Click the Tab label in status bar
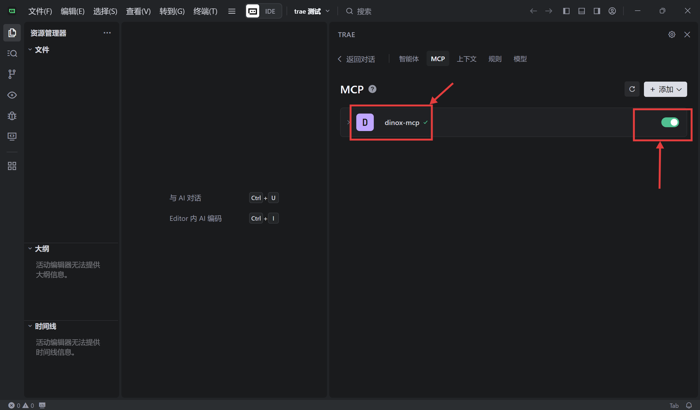700x410 pixels. coord(674,406)
